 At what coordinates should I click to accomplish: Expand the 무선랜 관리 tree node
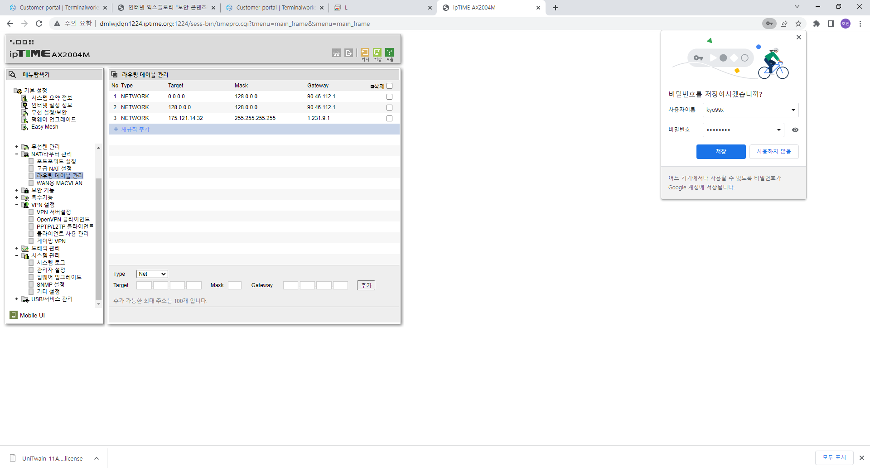(x=17, y=147)
